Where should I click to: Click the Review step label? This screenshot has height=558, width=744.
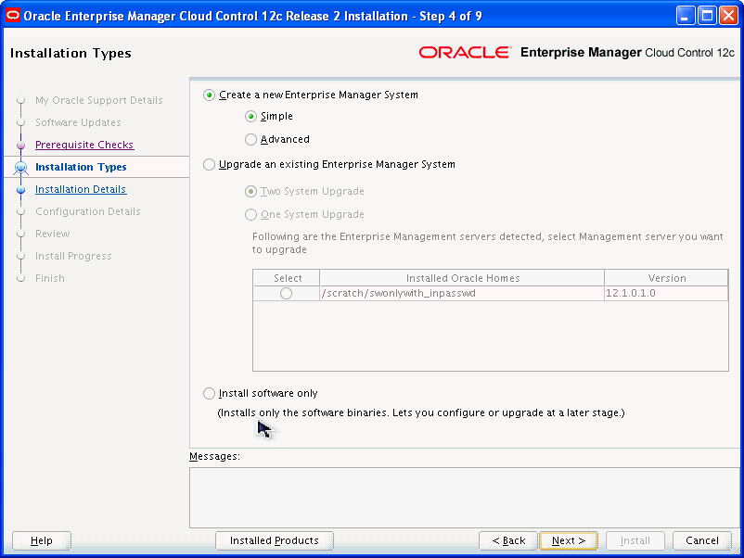52,234
